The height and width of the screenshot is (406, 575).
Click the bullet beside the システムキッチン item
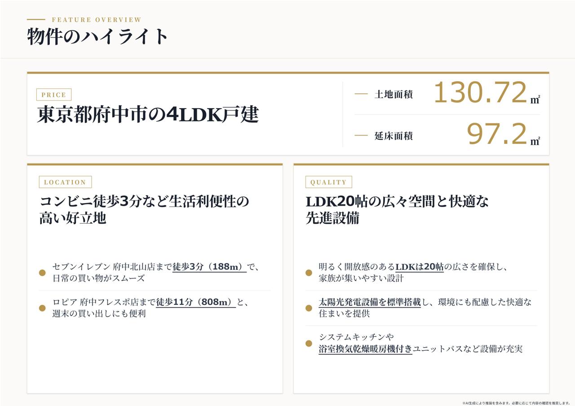coord(309,343)
